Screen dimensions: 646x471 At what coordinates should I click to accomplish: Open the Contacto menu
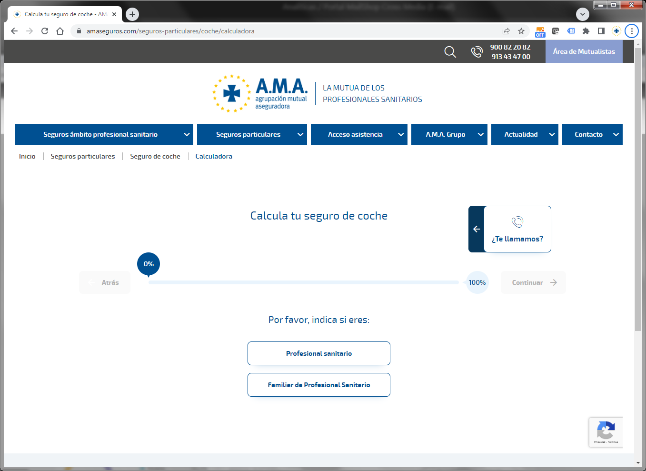592,134
